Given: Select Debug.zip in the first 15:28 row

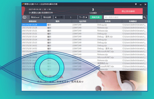Looking at the screenshot, I should click(x=102, y=25).
